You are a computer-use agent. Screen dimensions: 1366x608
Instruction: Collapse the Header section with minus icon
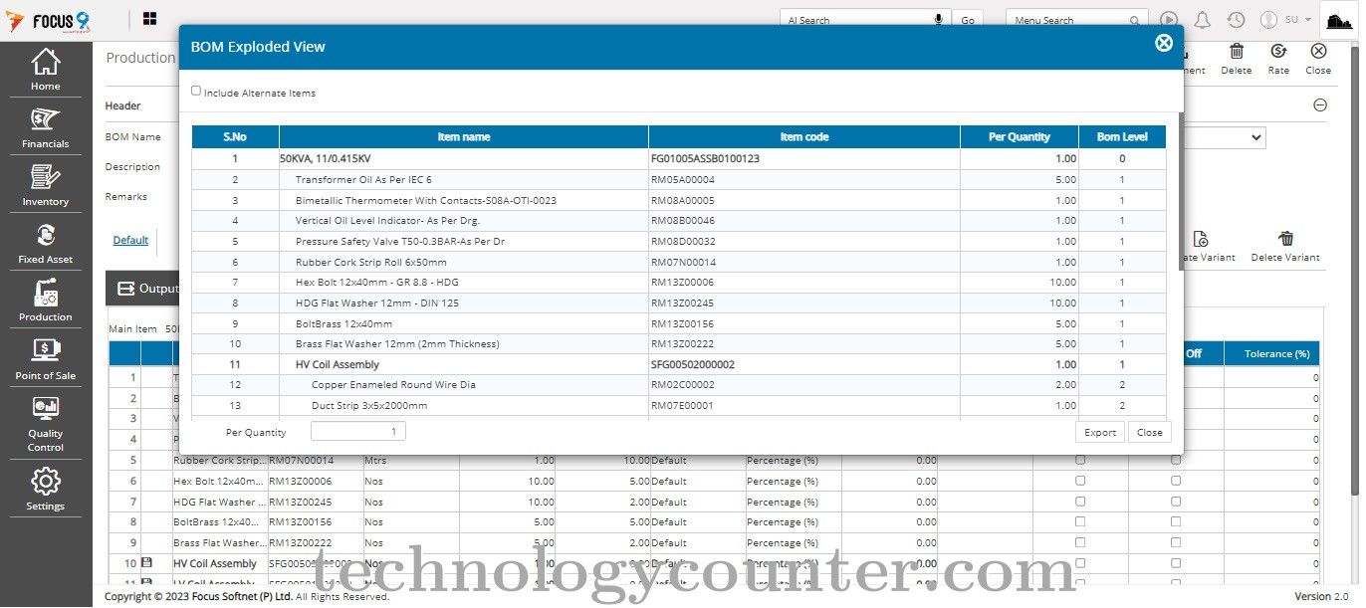point(1320,104)
